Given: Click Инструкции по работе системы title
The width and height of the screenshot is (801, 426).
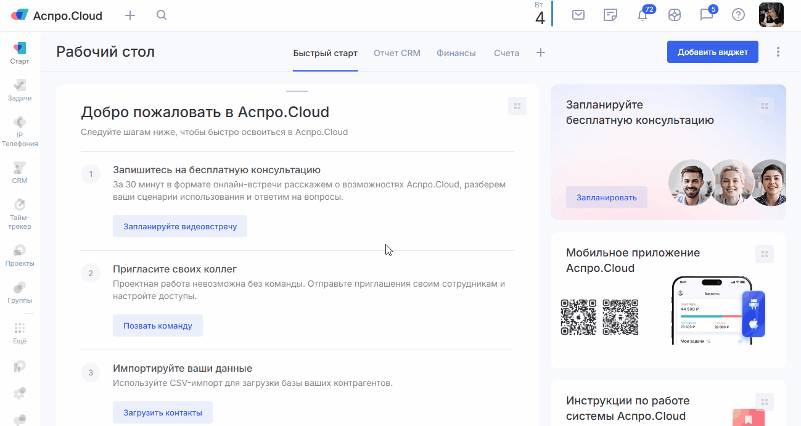Looking at the screenshot, I should (628, 408).
